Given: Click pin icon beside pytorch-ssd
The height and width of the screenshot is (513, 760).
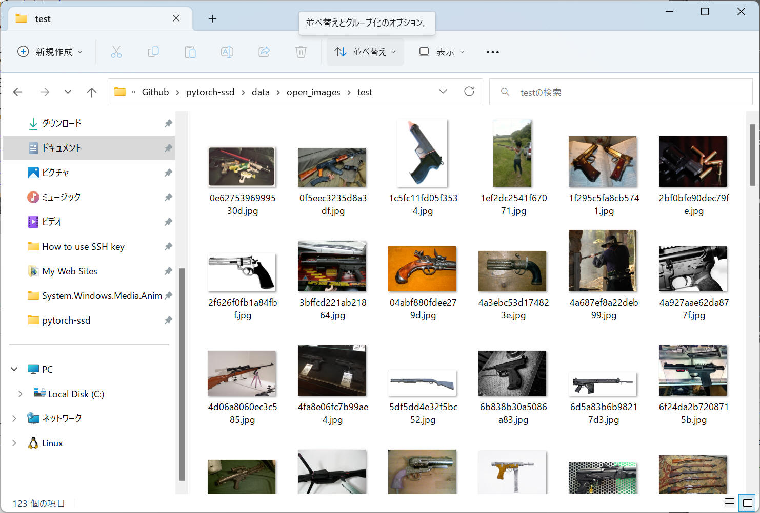Looking at the screenshot, I should coord(168,320).
